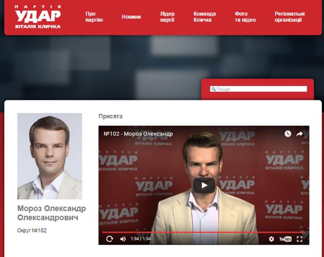
Task: Click the replay icon in the player
Action: point(110,239)
